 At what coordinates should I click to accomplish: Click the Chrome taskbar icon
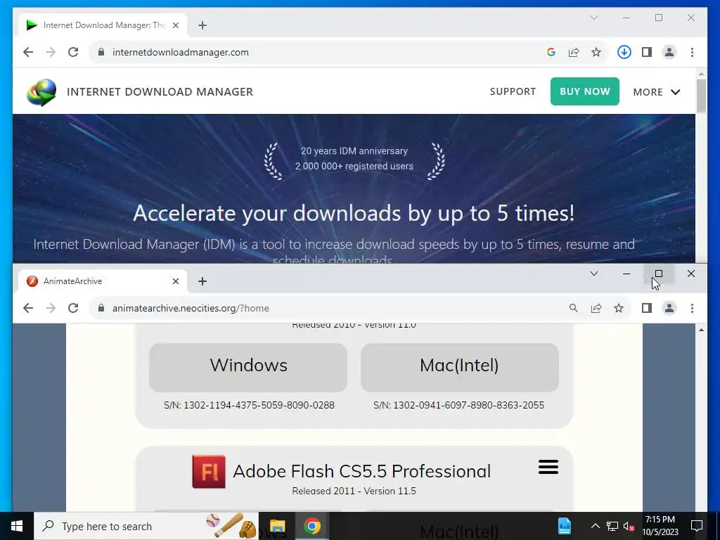click(311, 526)
